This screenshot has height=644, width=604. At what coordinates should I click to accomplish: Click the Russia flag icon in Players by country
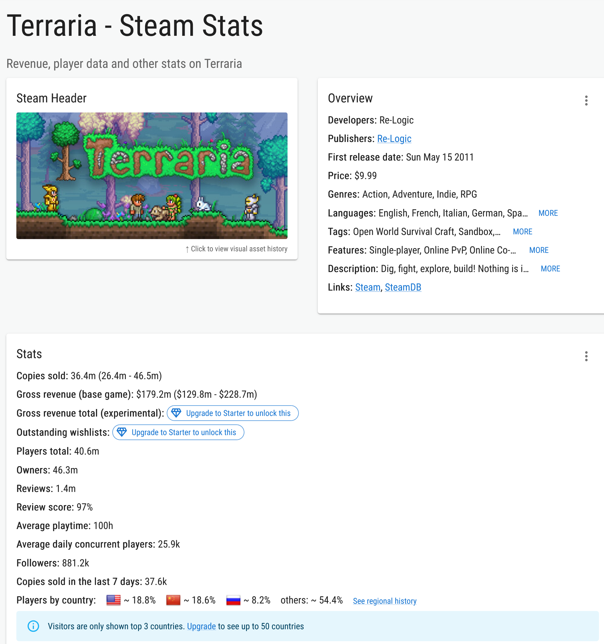click(233, 600)
